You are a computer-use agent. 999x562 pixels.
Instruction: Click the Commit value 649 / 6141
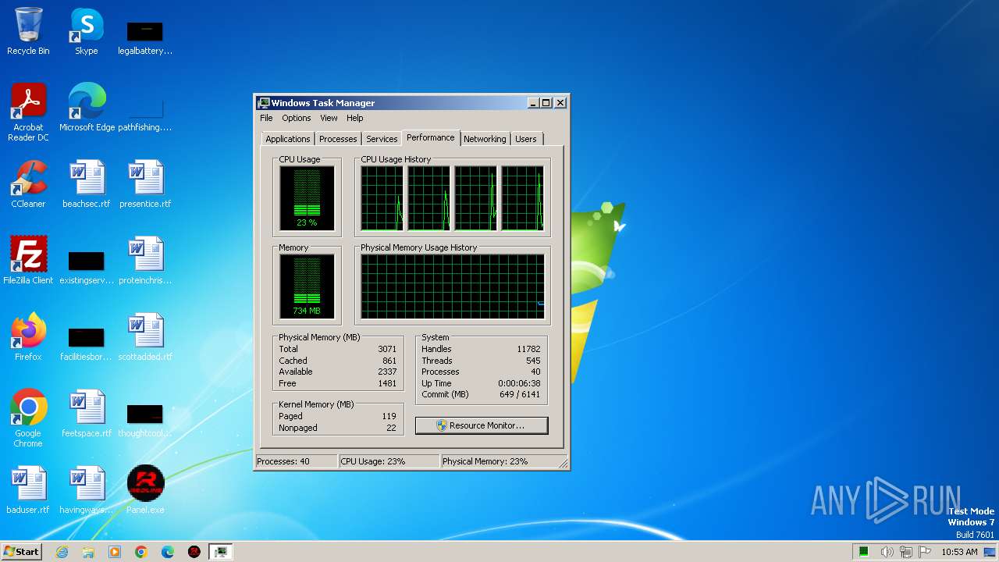(520, 394)
